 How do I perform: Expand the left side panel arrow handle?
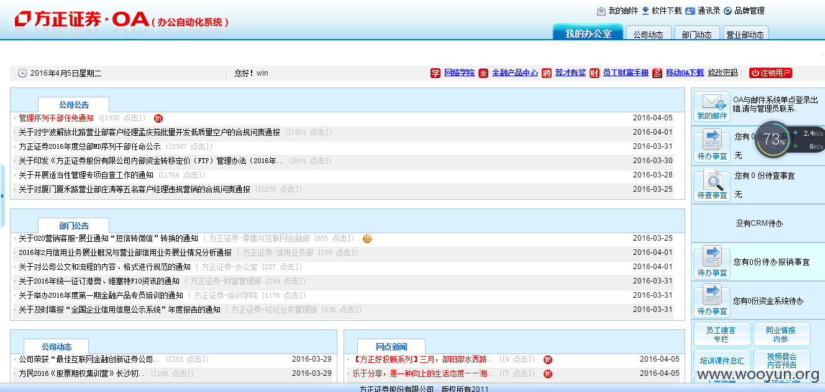click(x=2, y=195)
